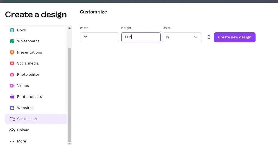278x145 pixels.
Task: Click the Upload cloud icon
Action: pos(12,130)
